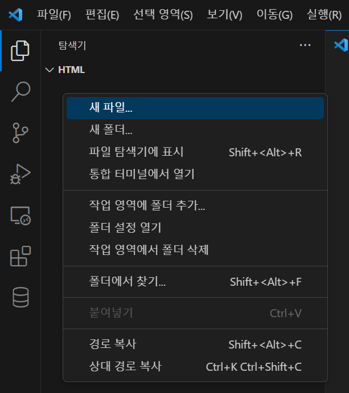The image size is (349, 393).
Task: Click the disabled 붙여넣기 menu entry
Action: point(195,313)
